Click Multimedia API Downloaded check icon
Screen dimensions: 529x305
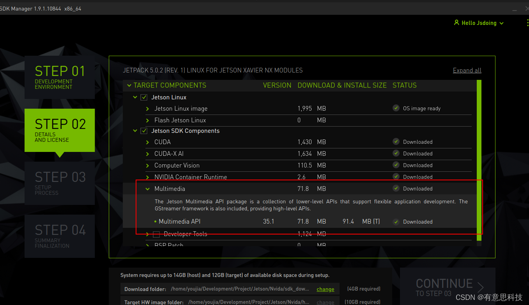(x=396, y=222)
